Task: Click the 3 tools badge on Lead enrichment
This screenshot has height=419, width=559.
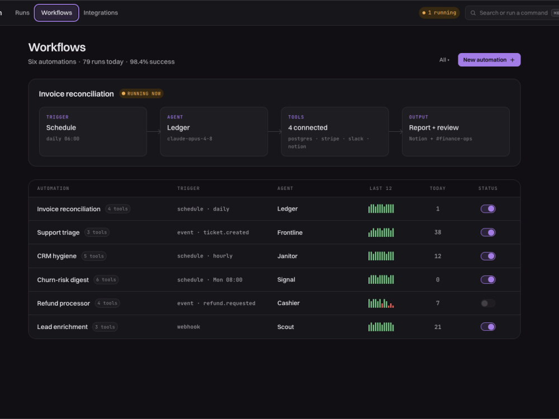Action: (x=105, y=327)
